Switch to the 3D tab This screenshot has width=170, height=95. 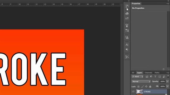133,73
